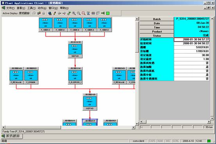Click the diagram vertical scrollbar down arrow
Image resolution: width=216 pixels, height=144 pixels.
click(137, 124)
